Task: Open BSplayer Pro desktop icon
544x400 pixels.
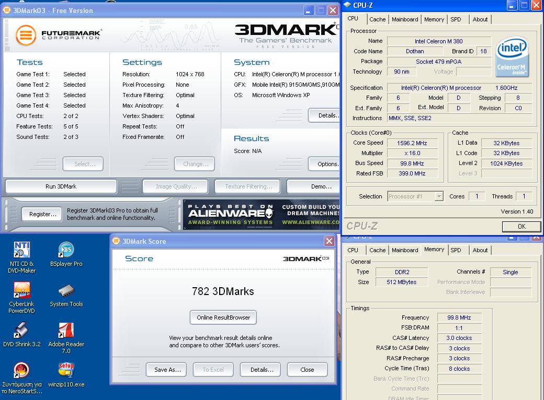Action: coord(66,254)
